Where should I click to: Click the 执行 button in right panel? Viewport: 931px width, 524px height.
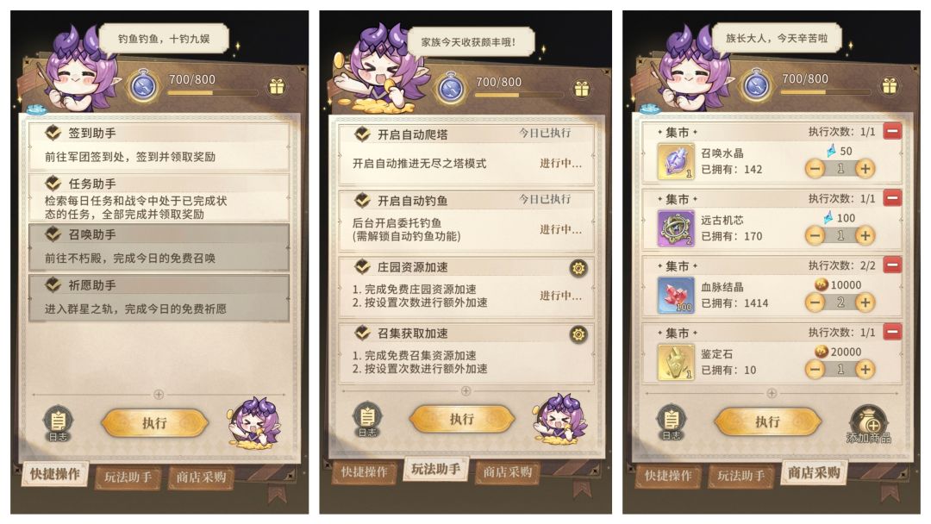768,422
